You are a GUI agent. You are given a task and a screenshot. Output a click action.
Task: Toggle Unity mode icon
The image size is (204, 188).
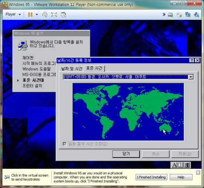point(63,14)
